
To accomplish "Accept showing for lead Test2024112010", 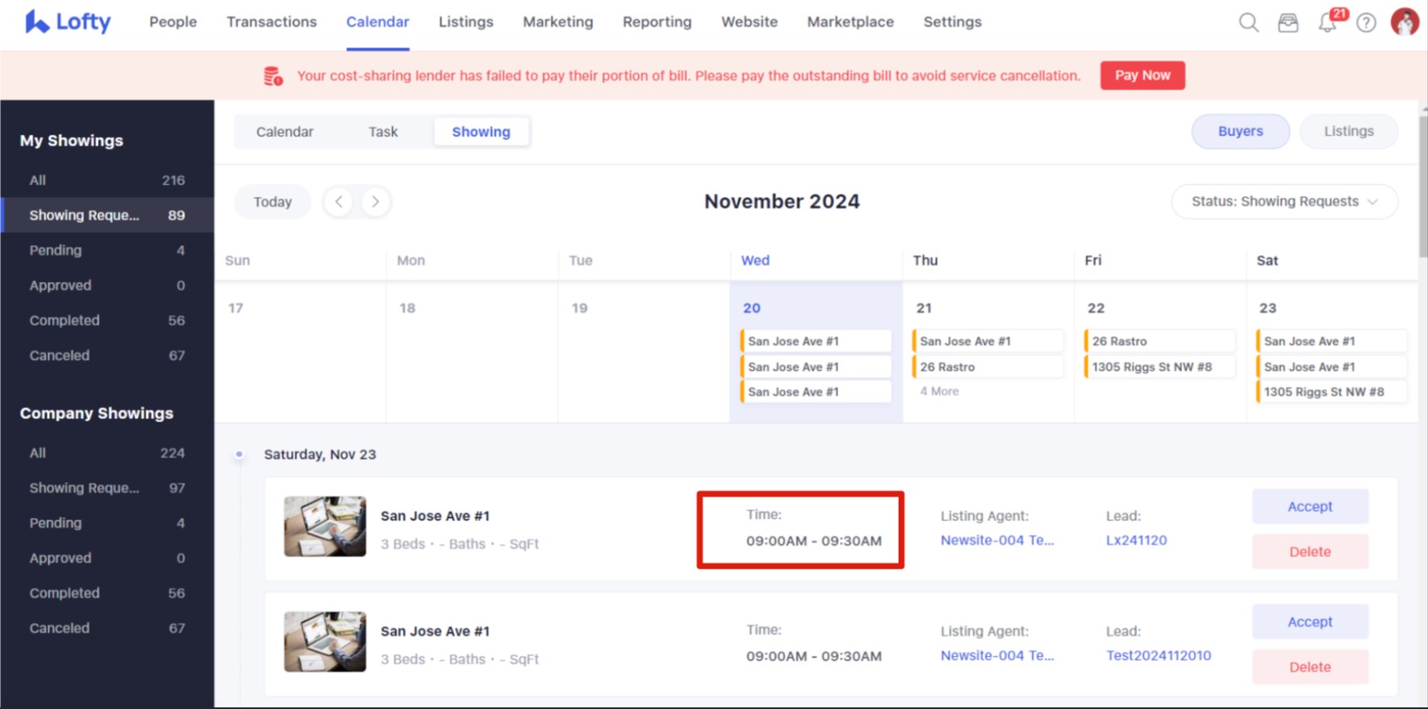I will point(1310,622).
